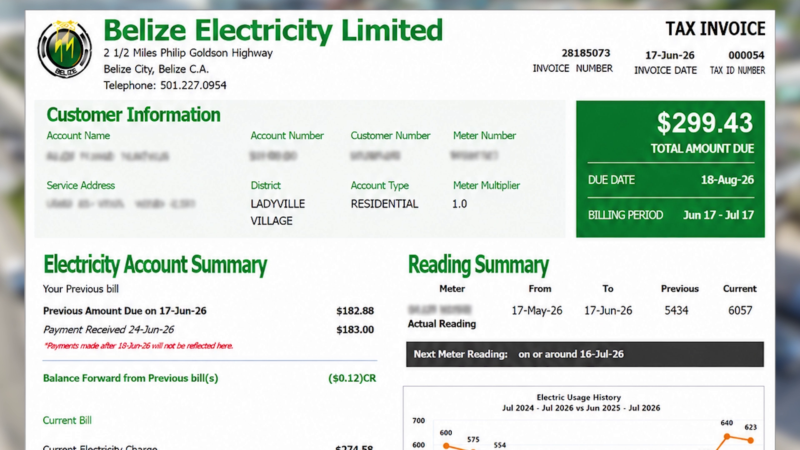
Task: Click the chart data point labeled 640
Action: click(x=727, y=436)
